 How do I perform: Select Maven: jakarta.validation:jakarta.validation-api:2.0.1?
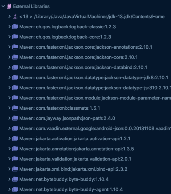(x=75, y=159)
